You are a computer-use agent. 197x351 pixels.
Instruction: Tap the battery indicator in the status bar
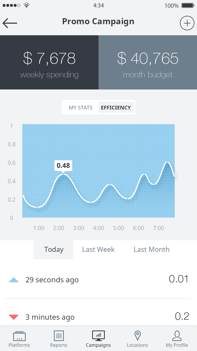[187, 5]
